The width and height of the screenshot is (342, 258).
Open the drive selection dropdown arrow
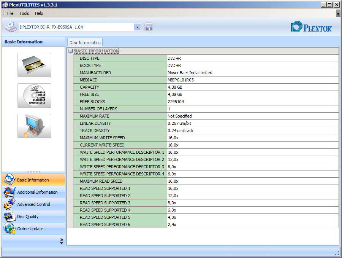tap(137, 27)
